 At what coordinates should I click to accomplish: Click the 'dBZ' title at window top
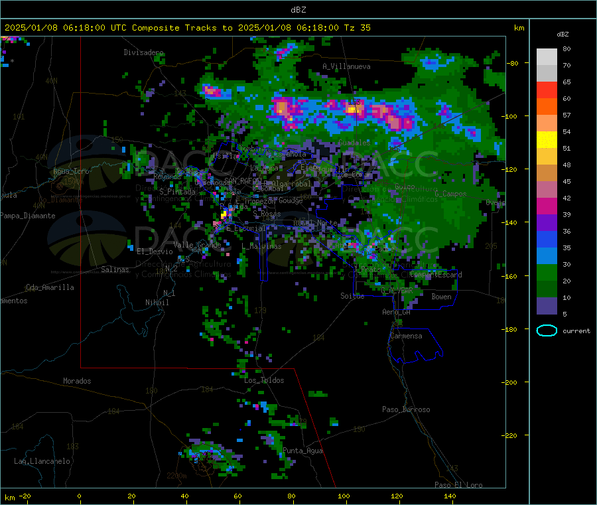tap(298, 10)
